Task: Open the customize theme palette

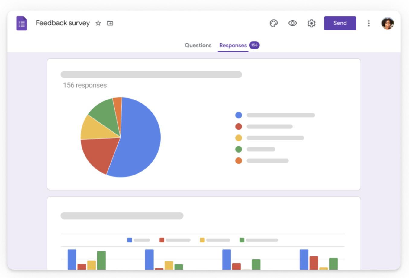Action: 274,23
